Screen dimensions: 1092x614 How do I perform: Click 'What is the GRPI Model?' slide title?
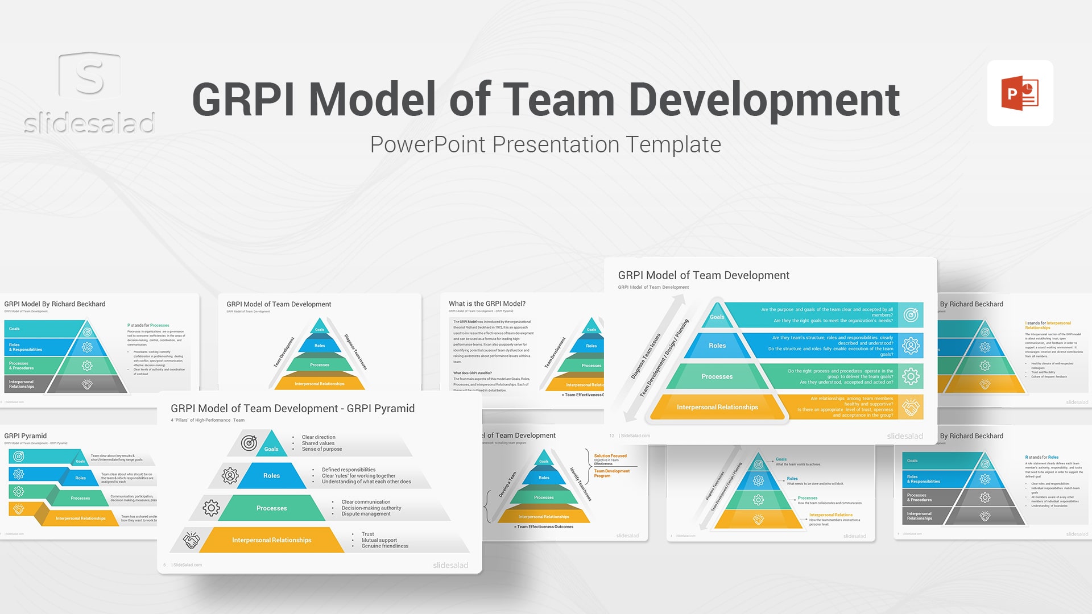pos(487,304)
